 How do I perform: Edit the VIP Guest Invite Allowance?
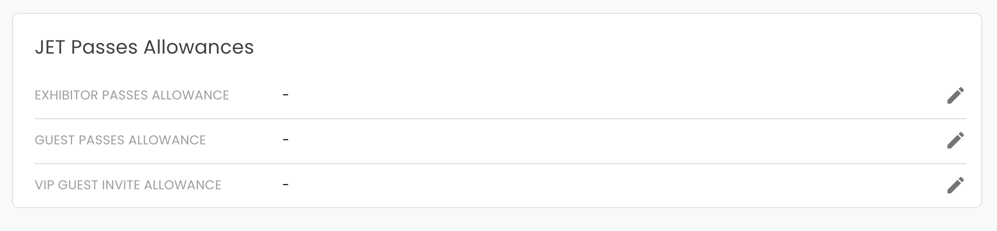pos(955,185)
